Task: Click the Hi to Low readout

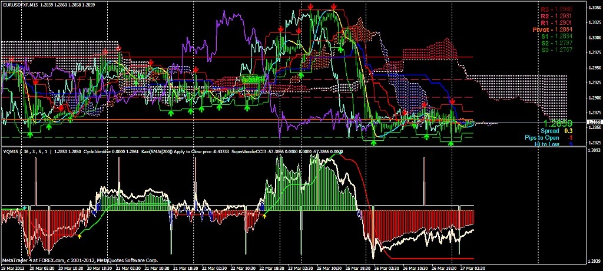Action: pyautogui.click(x=554, y=144)
